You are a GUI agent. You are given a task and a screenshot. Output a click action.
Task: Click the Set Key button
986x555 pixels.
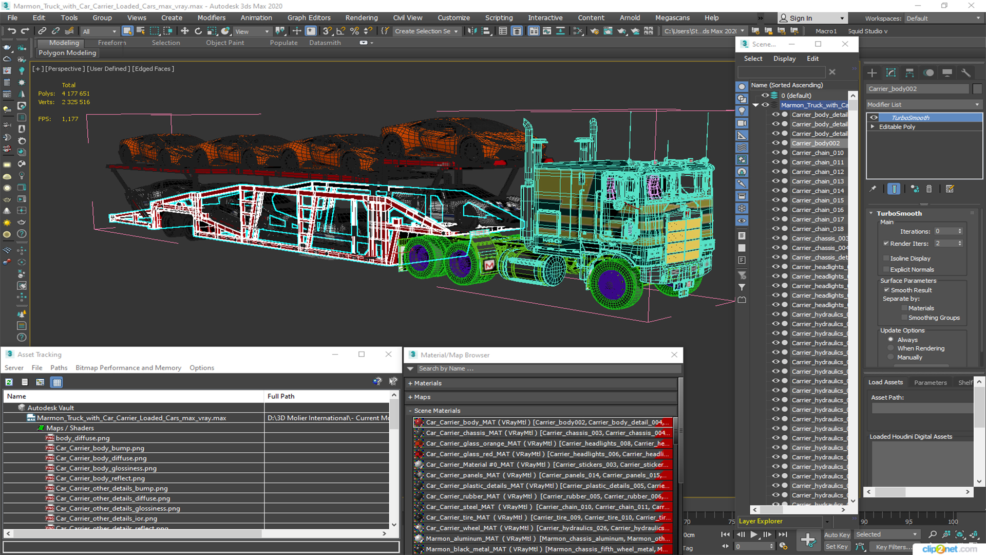coord(837,547)
